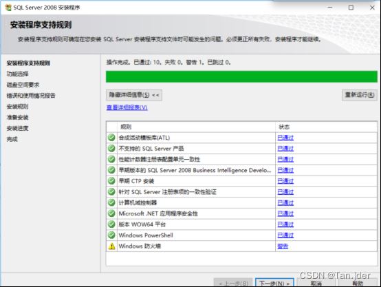This screenshot has width=381, height=287.
Task: Click the green check icon beside Windows PowerShell
Action: 111,235
